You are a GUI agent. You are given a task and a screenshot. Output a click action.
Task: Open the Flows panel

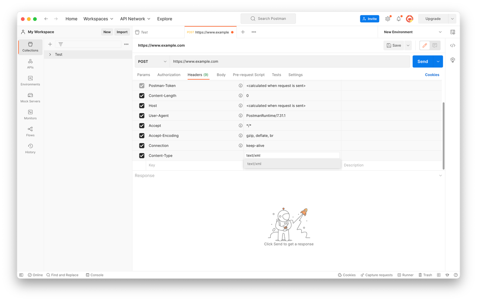coord(30,132)
